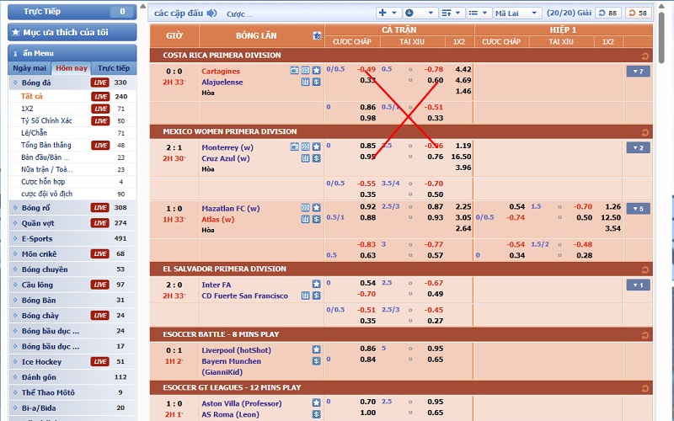Image resolution: width=674 pixels, height=421 pixels.
Task: Switch to the 'Ngày mai' tab
Action: [29, 68]
